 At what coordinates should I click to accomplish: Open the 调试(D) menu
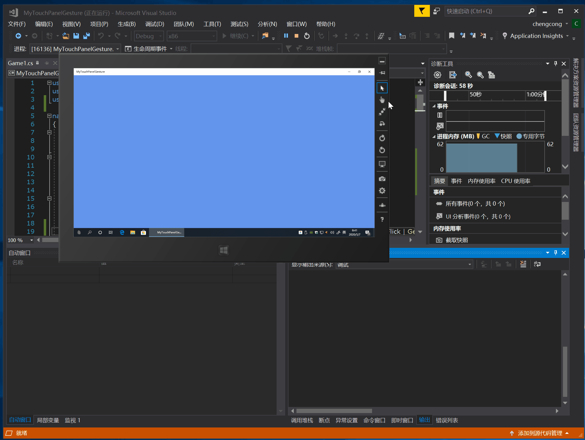[155, 24]
